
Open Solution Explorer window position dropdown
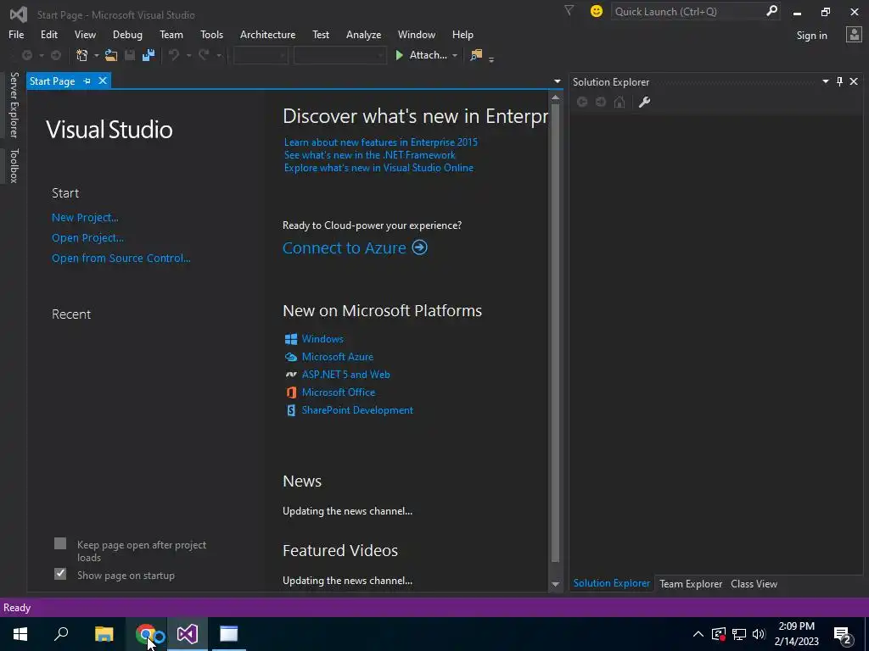click(x=825, y=81)
